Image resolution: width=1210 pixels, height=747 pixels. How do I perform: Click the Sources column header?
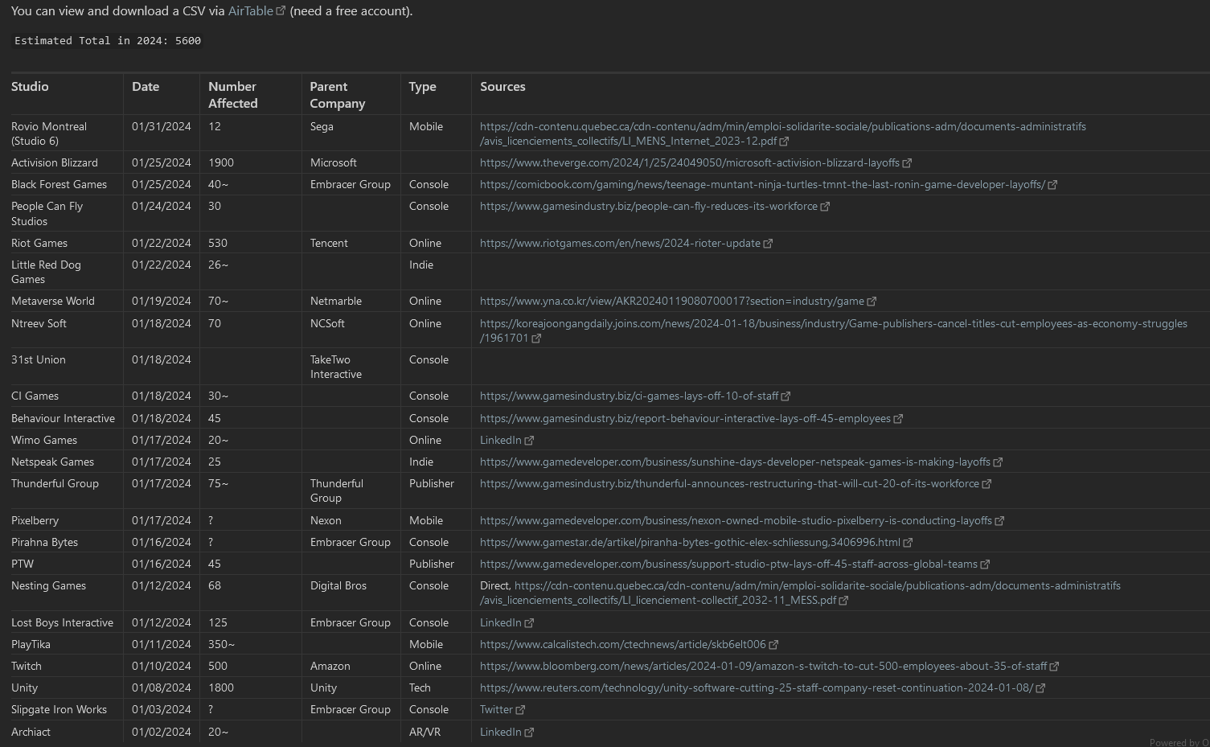click(502, 86)
